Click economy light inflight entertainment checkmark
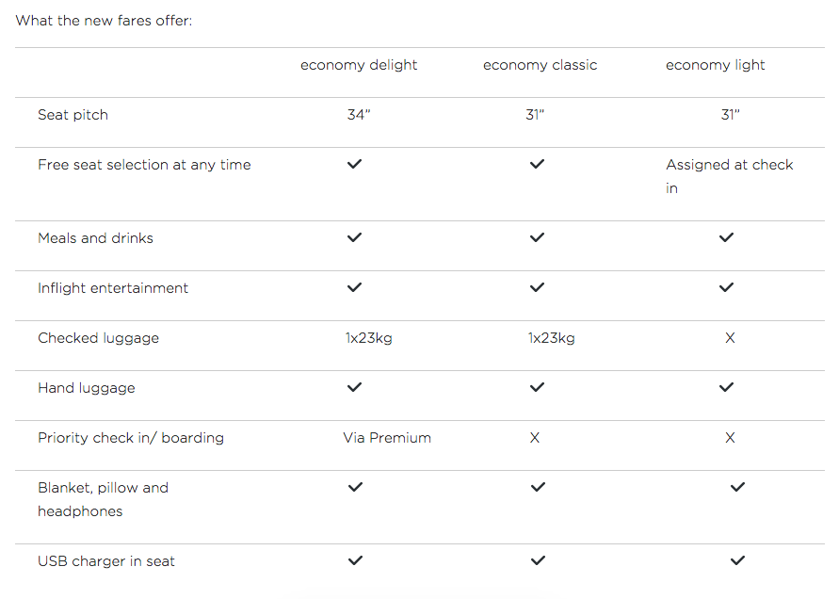 (x=726, y=287)
